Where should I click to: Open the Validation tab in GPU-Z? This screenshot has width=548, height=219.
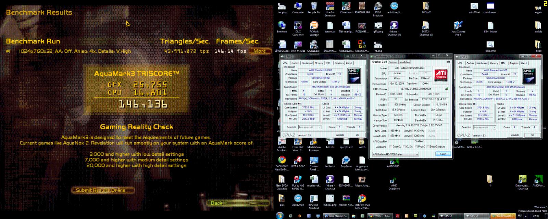[x=405, y=62]
